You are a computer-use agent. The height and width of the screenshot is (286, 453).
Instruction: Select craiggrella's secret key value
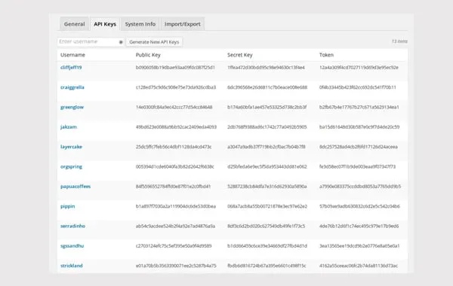coord(267,87)
